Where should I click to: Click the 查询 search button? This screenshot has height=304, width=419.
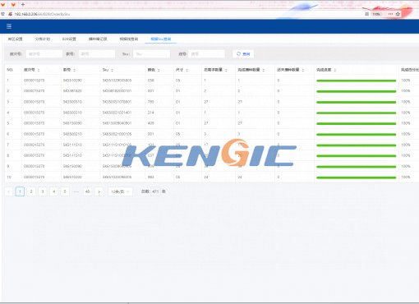pyautogui.click(x=243, y=54)
